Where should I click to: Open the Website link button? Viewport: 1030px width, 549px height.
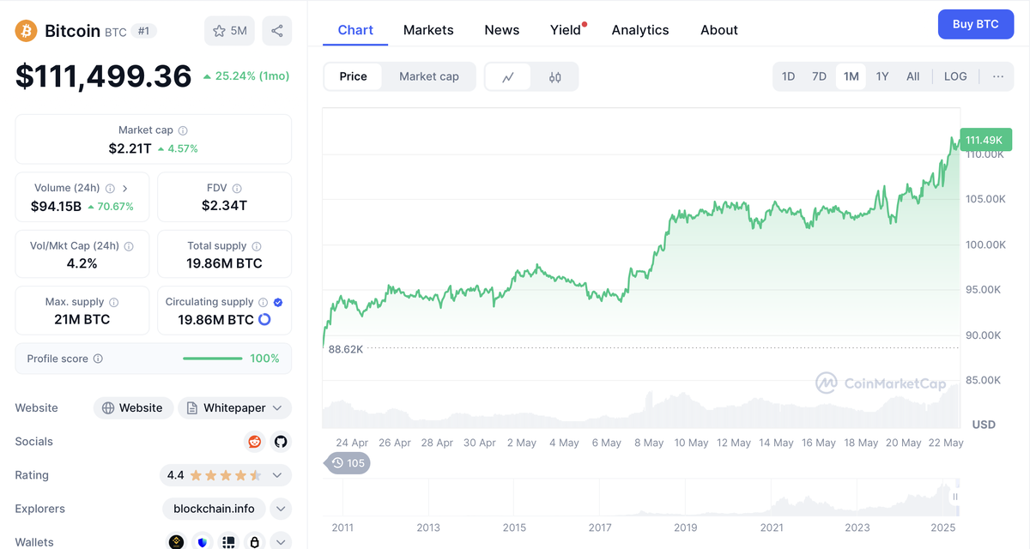coord(133,408)
